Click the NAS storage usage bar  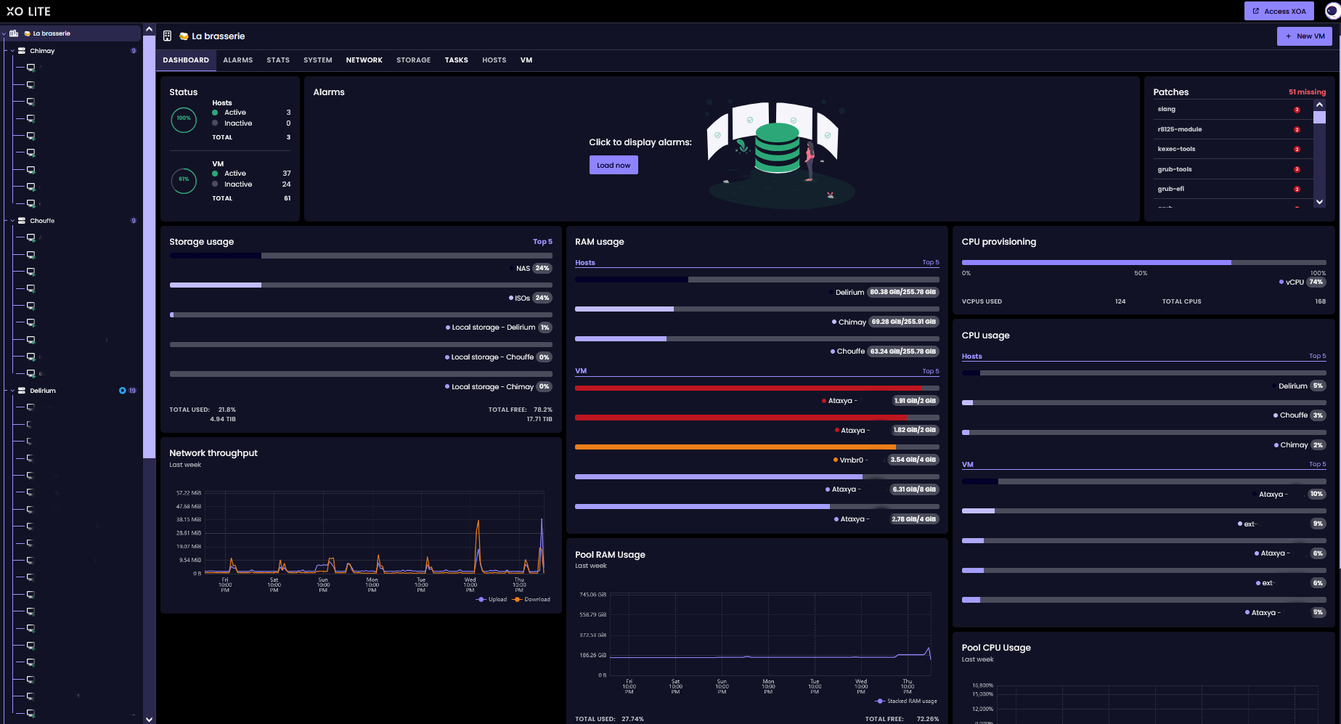tap(361, 256)
